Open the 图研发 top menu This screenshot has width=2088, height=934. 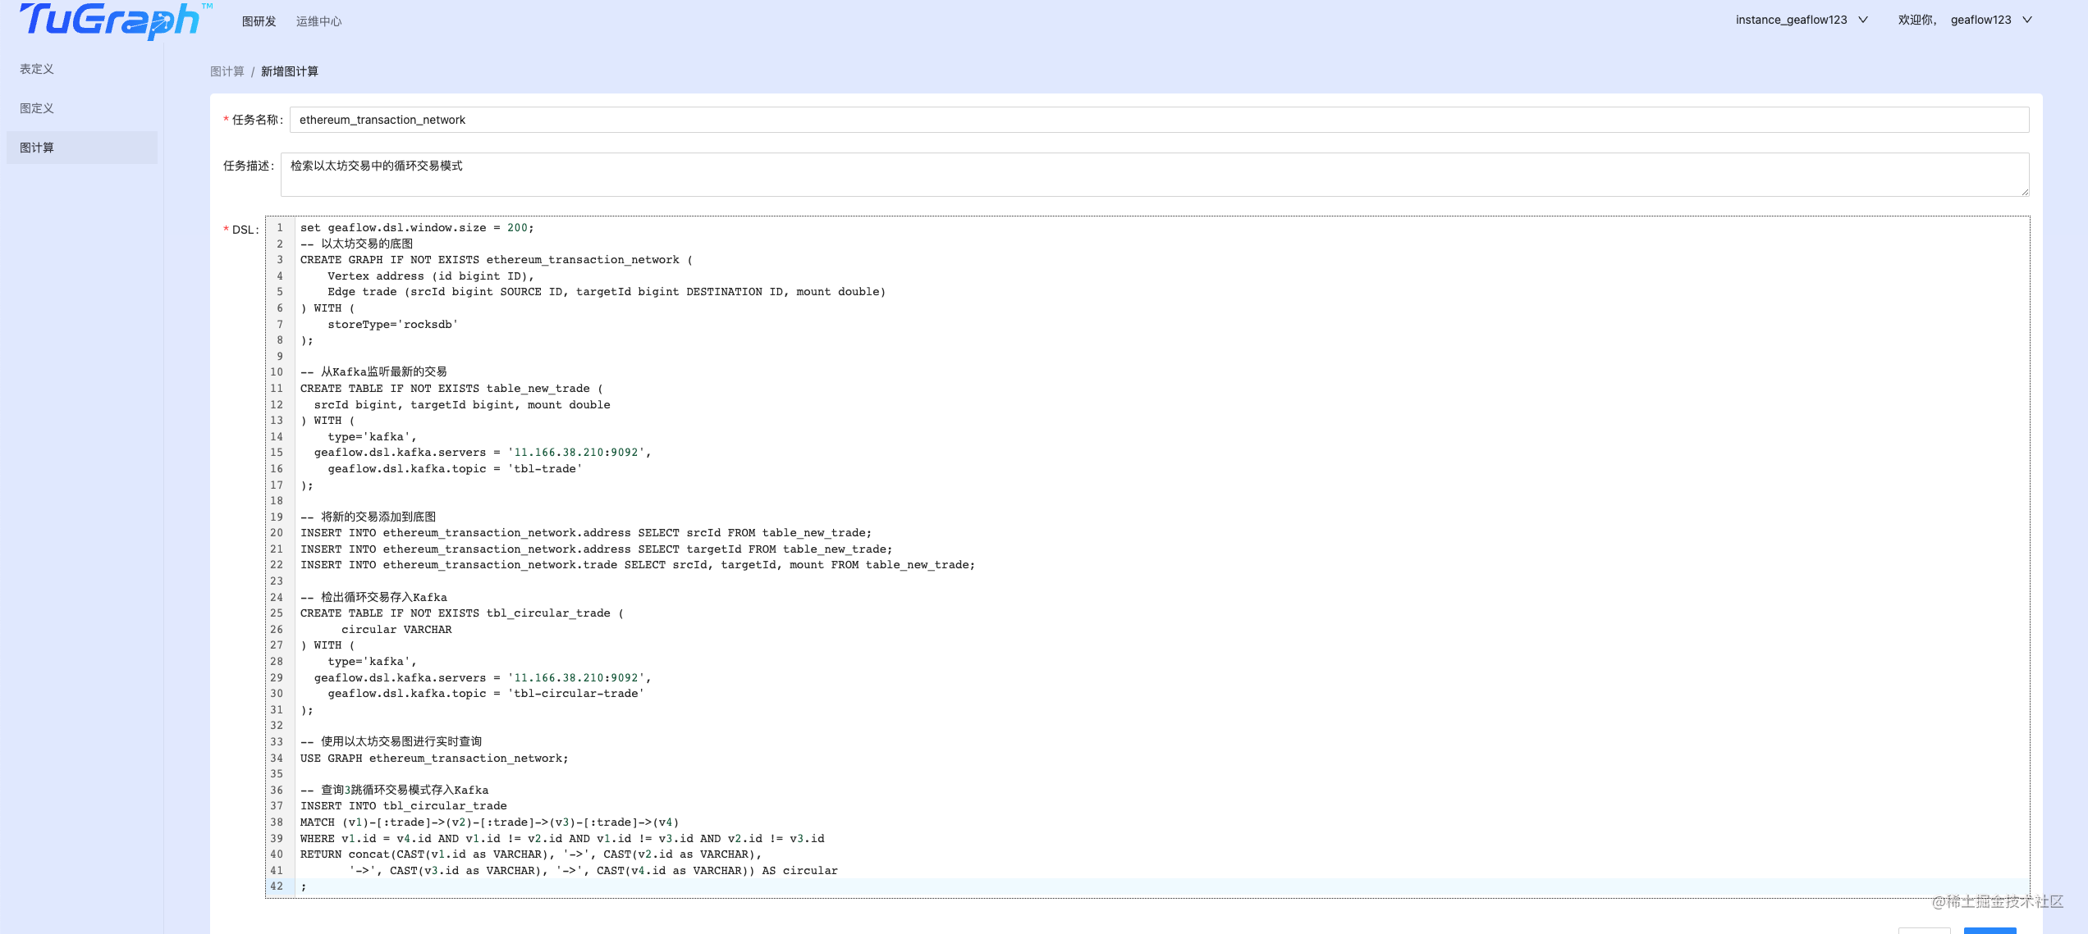click(259, 21)
